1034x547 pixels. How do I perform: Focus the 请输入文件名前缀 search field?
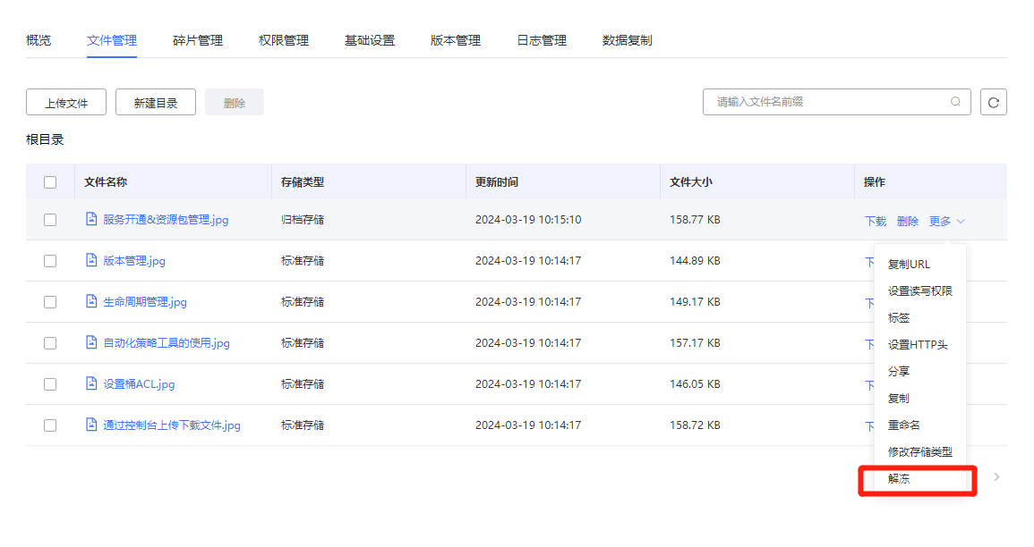pos(836,102)
